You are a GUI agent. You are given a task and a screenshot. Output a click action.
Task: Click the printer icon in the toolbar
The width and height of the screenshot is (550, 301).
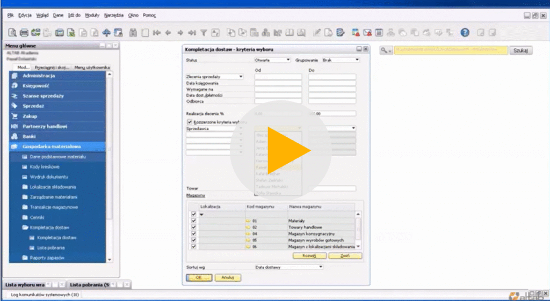click(x=25, y=33)
